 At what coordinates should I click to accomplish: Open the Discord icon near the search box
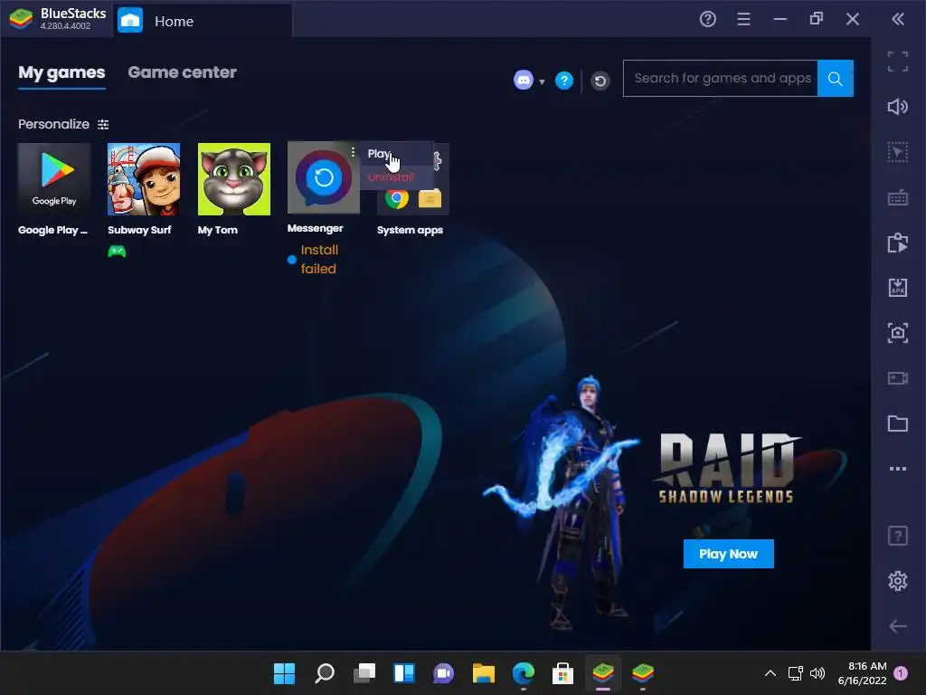pos(524,80)
